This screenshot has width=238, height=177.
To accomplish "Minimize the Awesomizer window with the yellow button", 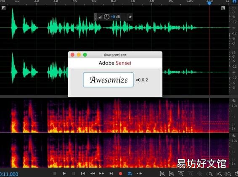I will click(79, 55).
